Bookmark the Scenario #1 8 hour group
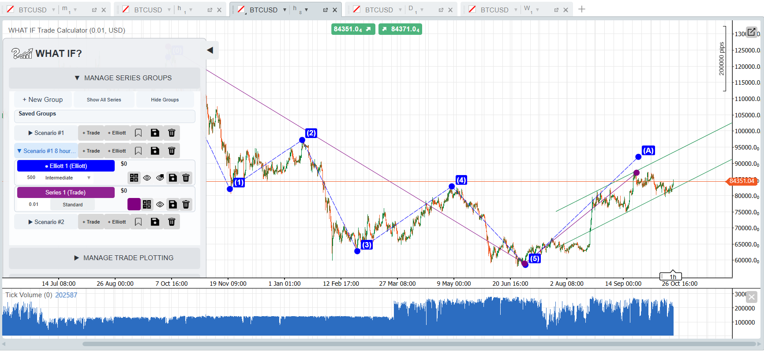The width and height of the screenshot is (764, 351). pos(138,151)
